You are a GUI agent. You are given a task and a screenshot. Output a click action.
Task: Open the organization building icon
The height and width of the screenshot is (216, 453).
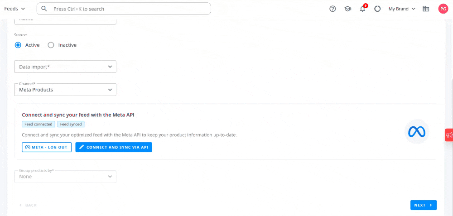pos(425,9)
